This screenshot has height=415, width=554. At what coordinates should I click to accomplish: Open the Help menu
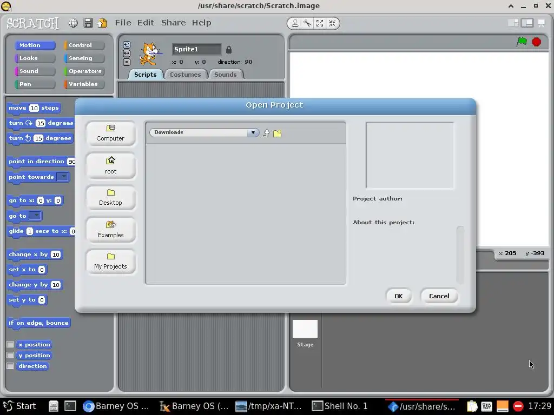(x=201, y=23)
